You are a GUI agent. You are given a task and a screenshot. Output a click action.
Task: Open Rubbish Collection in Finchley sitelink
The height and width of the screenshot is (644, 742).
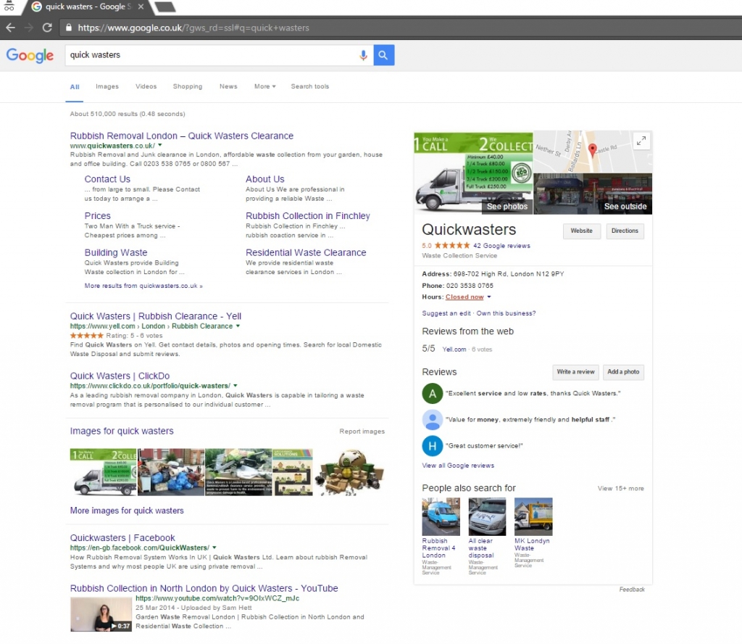coord(307,216)
